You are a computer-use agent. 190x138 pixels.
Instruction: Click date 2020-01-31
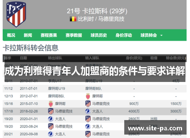[29, 119]
